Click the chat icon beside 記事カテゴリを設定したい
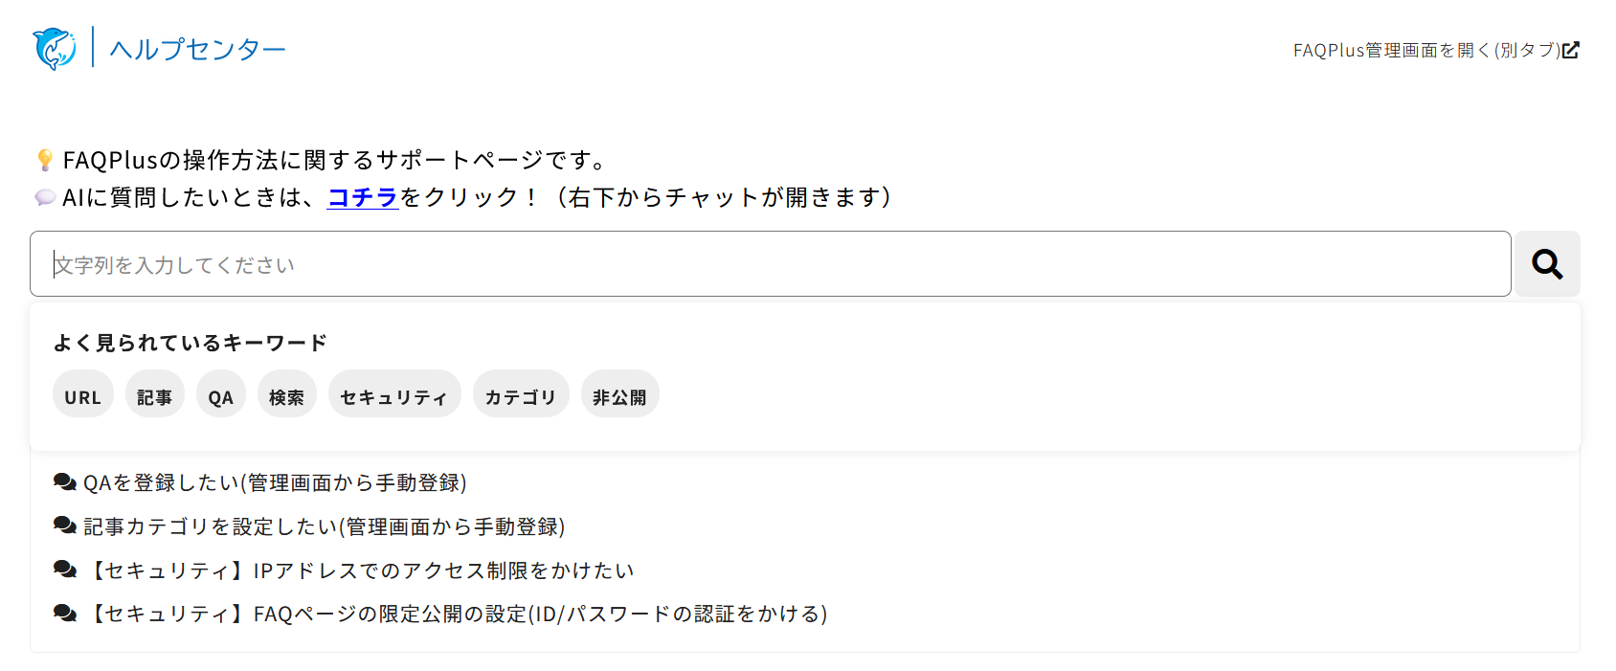The image size is (1616, 671). (x=63, y=526)
